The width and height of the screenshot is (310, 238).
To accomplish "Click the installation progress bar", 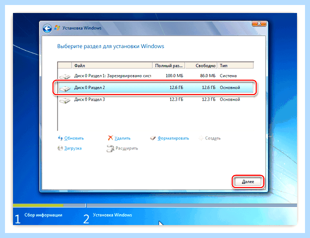I will pos(155,205).
